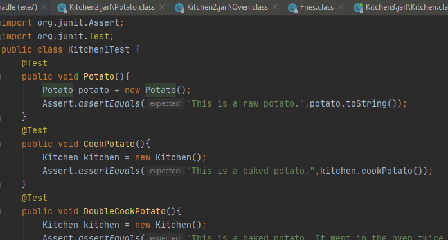Viewport: 448px width, 240px height.
Task: Click the @Test annotation above Potato()
Action: tap(35, 63)
